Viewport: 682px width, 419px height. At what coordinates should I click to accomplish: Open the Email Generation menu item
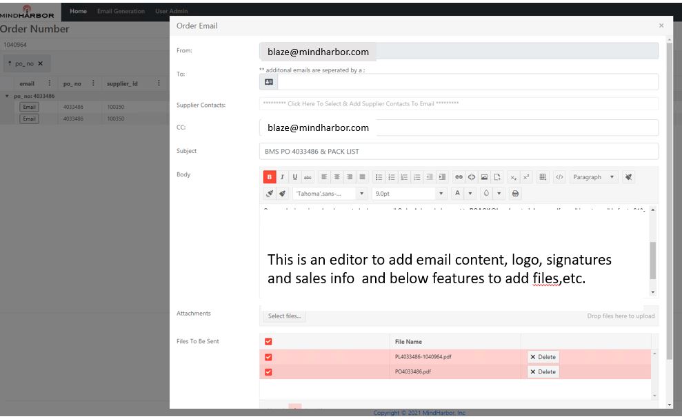(121, 11)
